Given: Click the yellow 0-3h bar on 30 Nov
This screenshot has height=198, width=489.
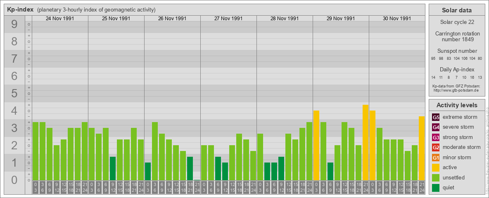Looking at the screenshot, I should (x=373, y=145).
